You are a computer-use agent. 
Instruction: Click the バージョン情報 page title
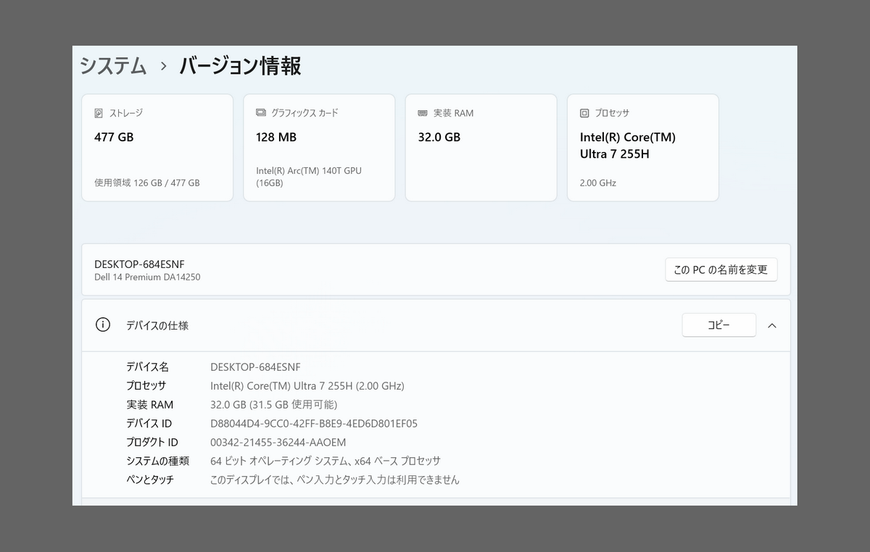[240, 67]
